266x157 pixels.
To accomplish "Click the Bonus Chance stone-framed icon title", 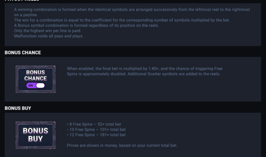I will click(35, 75).
